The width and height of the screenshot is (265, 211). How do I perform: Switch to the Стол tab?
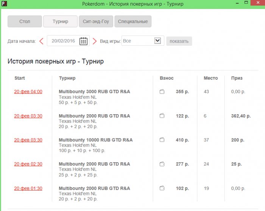pyautogui.click(x=25, y=22)
